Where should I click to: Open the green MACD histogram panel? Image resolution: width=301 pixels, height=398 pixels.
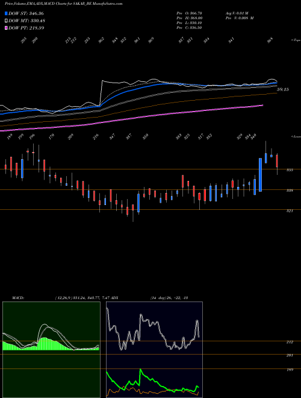point(51,350)
